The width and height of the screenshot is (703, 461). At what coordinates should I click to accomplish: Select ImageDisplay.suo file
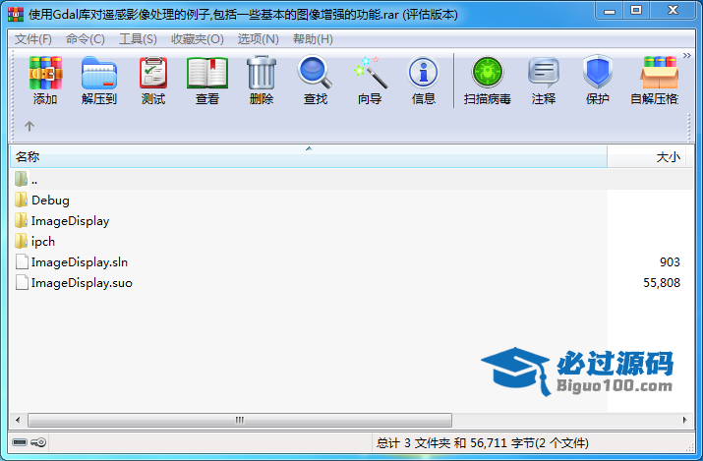tap(74, 283)
